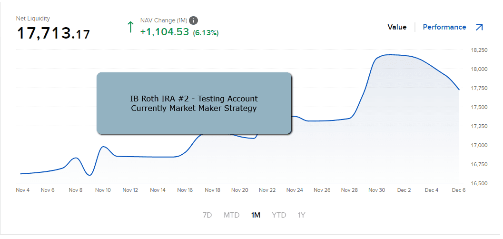Screen dimensions: 503x239
Task: Select the 1M time range
Action: (256, 215)
